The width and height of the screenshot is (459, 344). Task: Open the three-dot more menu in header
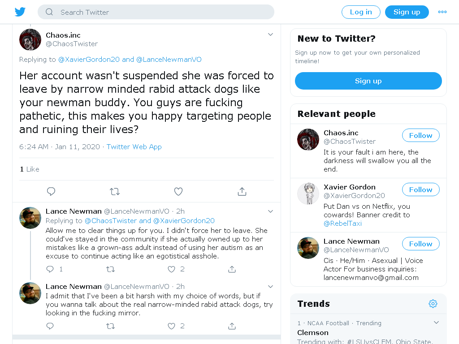pyautogui.click(x=442, y=12)
